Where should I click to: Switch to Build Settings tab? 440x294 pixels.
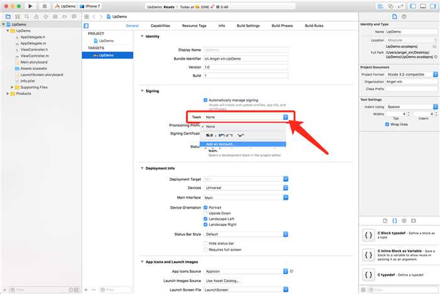click(x=248, y=26)
